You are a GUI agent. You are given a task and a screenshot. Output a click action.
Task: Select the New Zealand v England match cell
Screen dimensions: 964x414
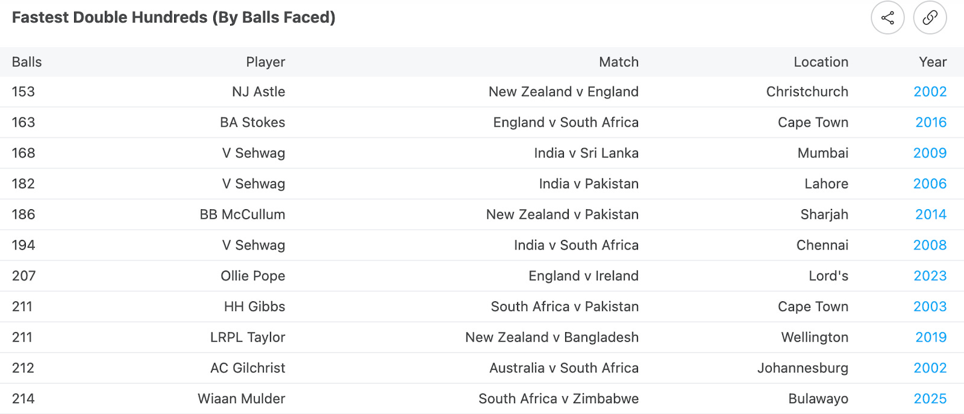(563, 92)
